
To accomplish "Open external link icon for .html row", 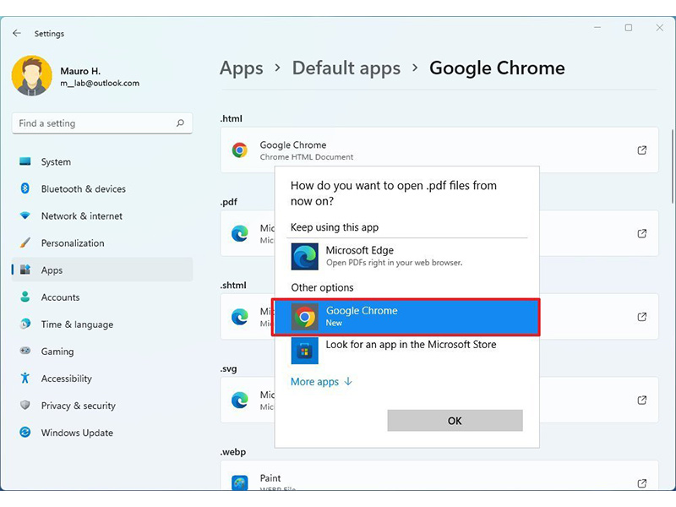I will point(642,150).
